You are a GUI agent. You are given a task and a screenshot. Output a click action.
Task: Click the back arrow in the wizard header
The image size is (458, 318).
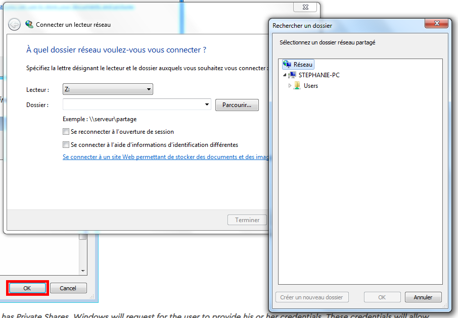[14, 25]
